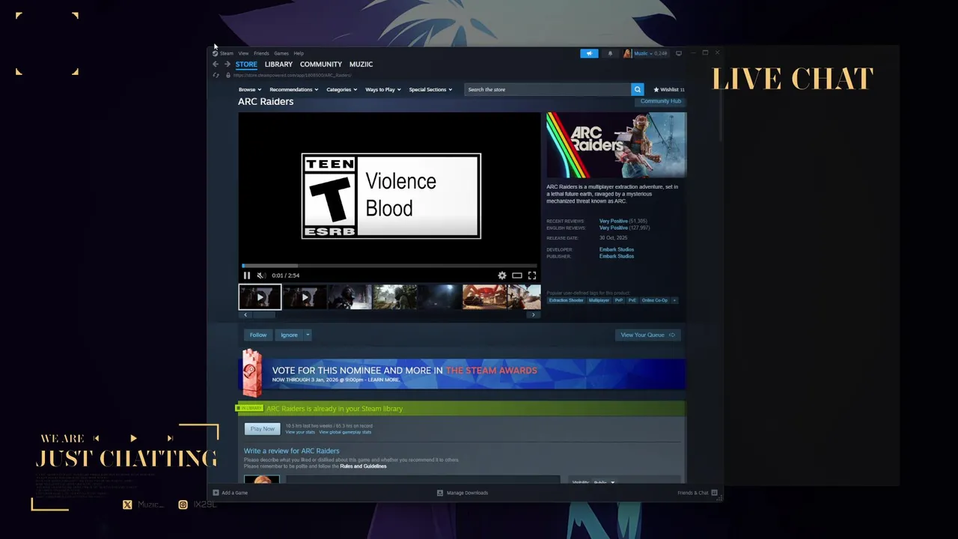958x539 pixels.
Task: Select the Extraction Shooter tag
Action: [x=566, y=300]
